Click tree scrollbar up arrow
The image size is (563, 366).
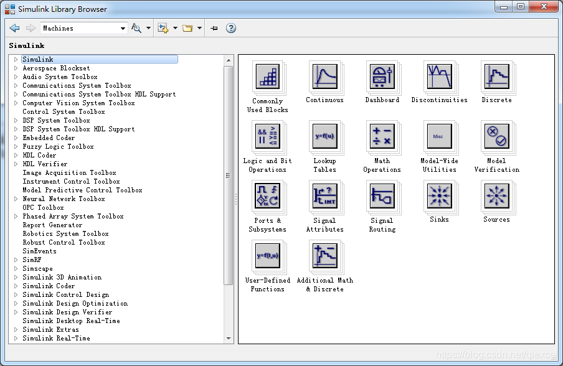coord(229,60)
